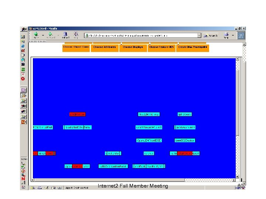The image size is (266, 199).
Task: Open the dropdown arrow next to Print
Action: tap(233, 35)
